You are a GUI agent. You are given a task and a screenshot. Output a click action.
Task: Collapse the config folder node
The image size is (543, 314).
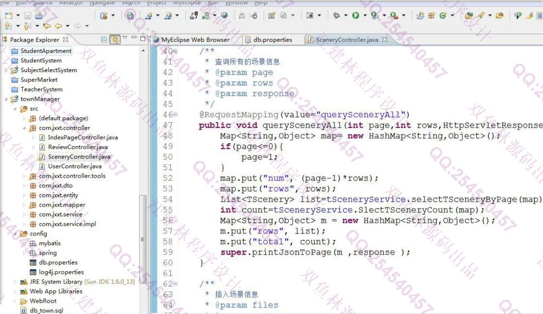(15, 234)
